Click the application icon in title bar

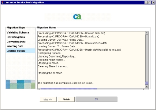pyautogui.click(x=2, y=2)
